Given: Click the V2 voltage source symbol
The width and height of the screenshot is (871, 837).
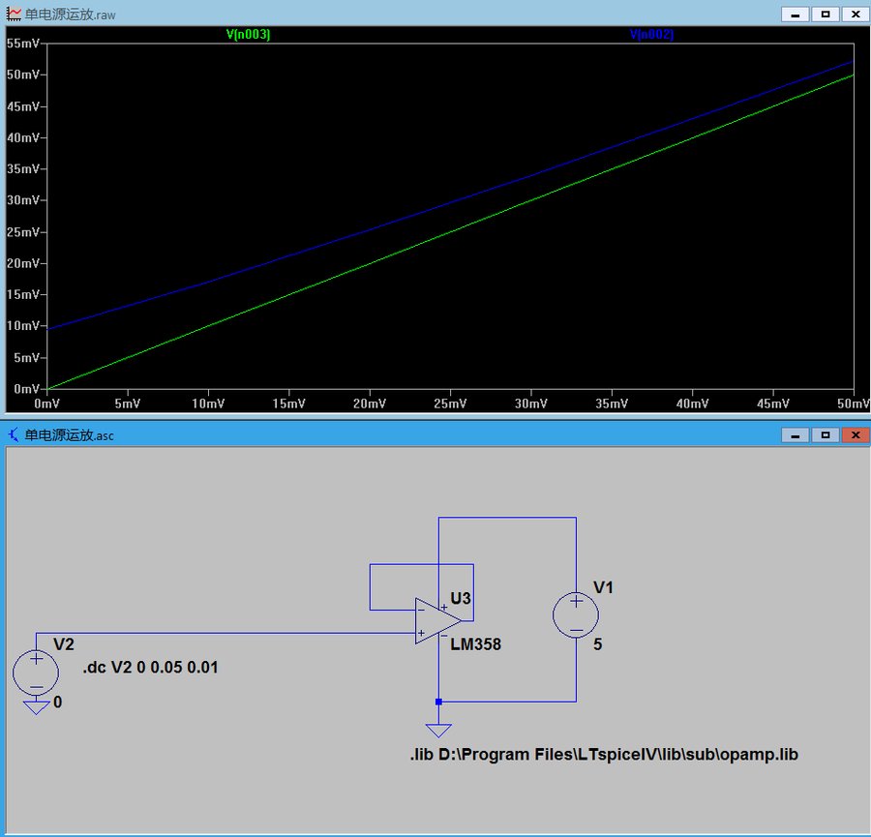Looking at the screenshot, I should click(37, 672).
